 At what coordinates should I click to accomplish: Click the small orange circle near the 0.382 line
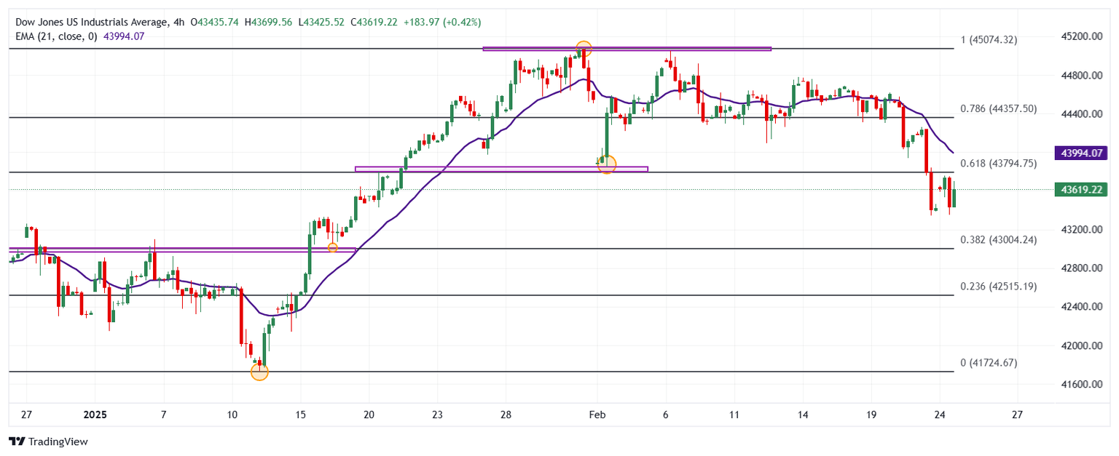pyautogui.click(x=332, y=247)
